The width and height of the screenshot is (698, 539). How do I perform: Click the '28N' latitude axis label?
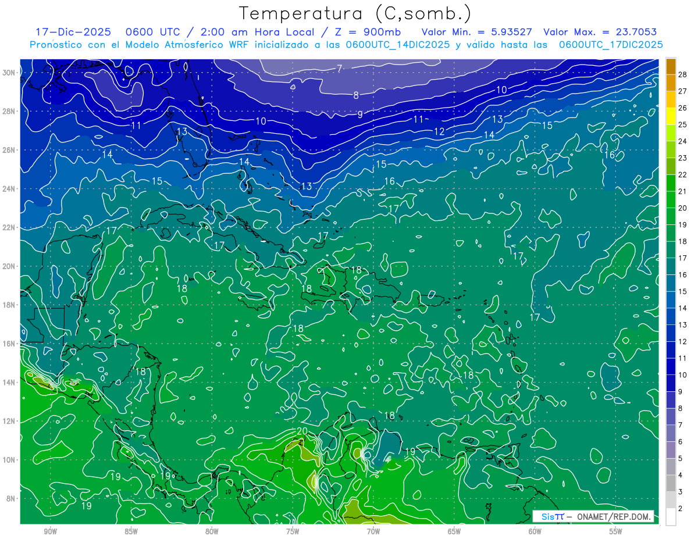[x=10, y=111]
